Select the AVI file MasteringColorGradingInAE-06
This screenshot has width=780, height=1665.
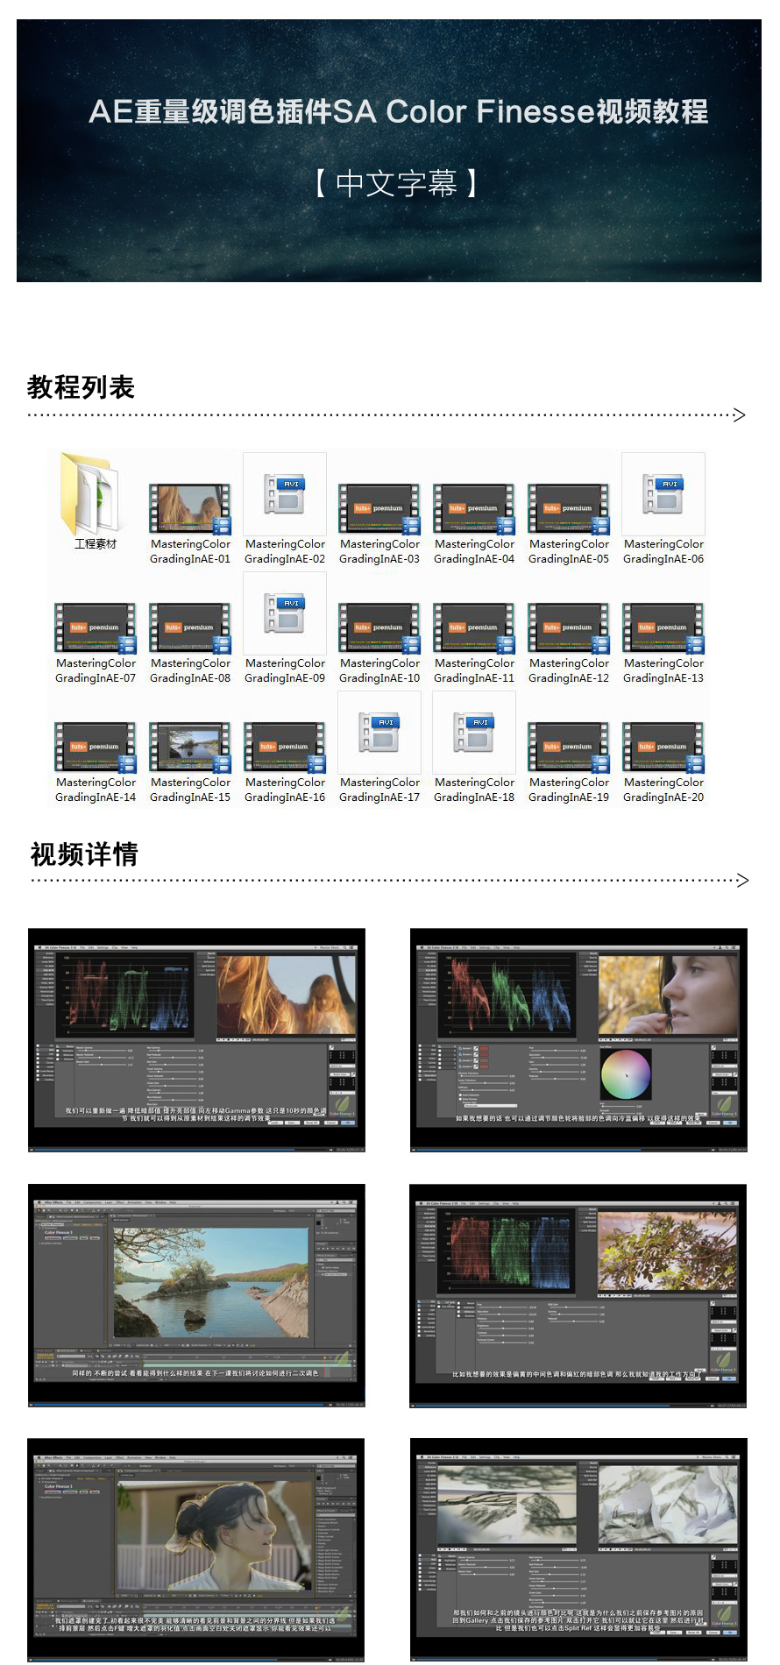663,494
